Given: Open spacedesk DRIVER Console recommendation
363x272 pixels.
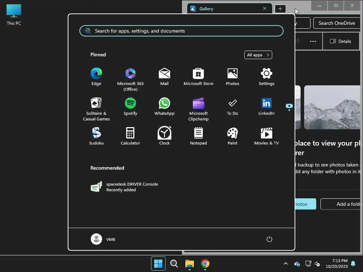Looking at the screenshot, I should pos(124,187).
